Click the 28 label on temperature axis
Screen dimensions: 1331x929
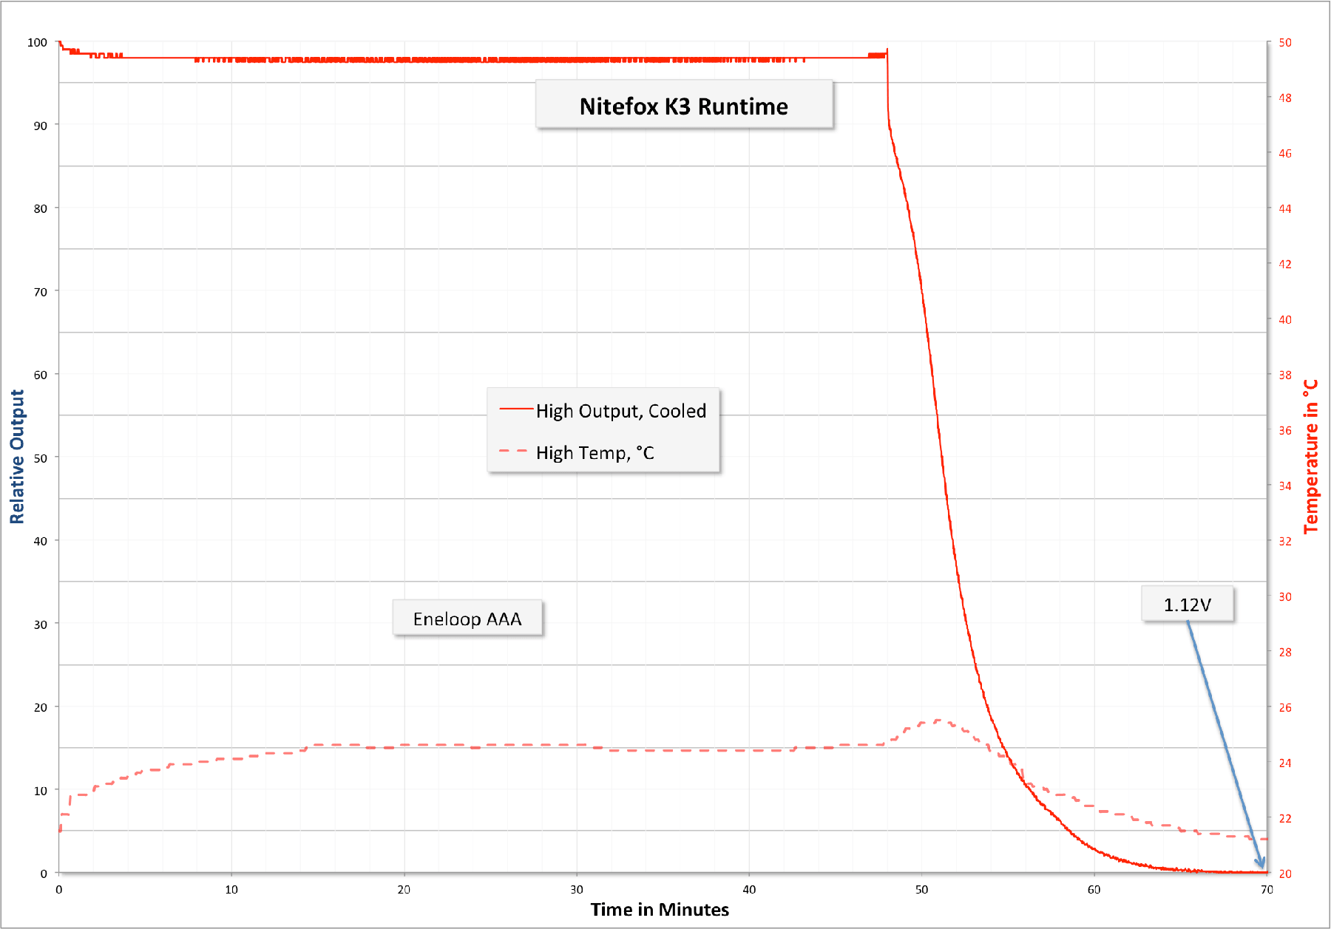click(x=1285, y=652)
